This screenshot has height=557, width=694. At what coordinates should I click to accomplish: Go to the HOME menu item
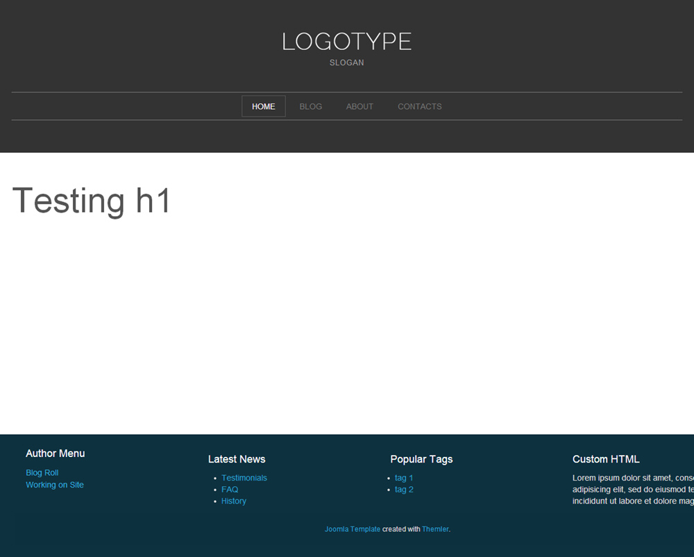(x=263, y=106)
